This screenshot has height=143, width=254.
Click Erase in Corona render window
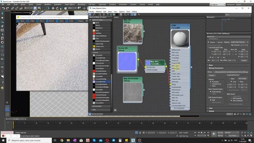point(60,21)
